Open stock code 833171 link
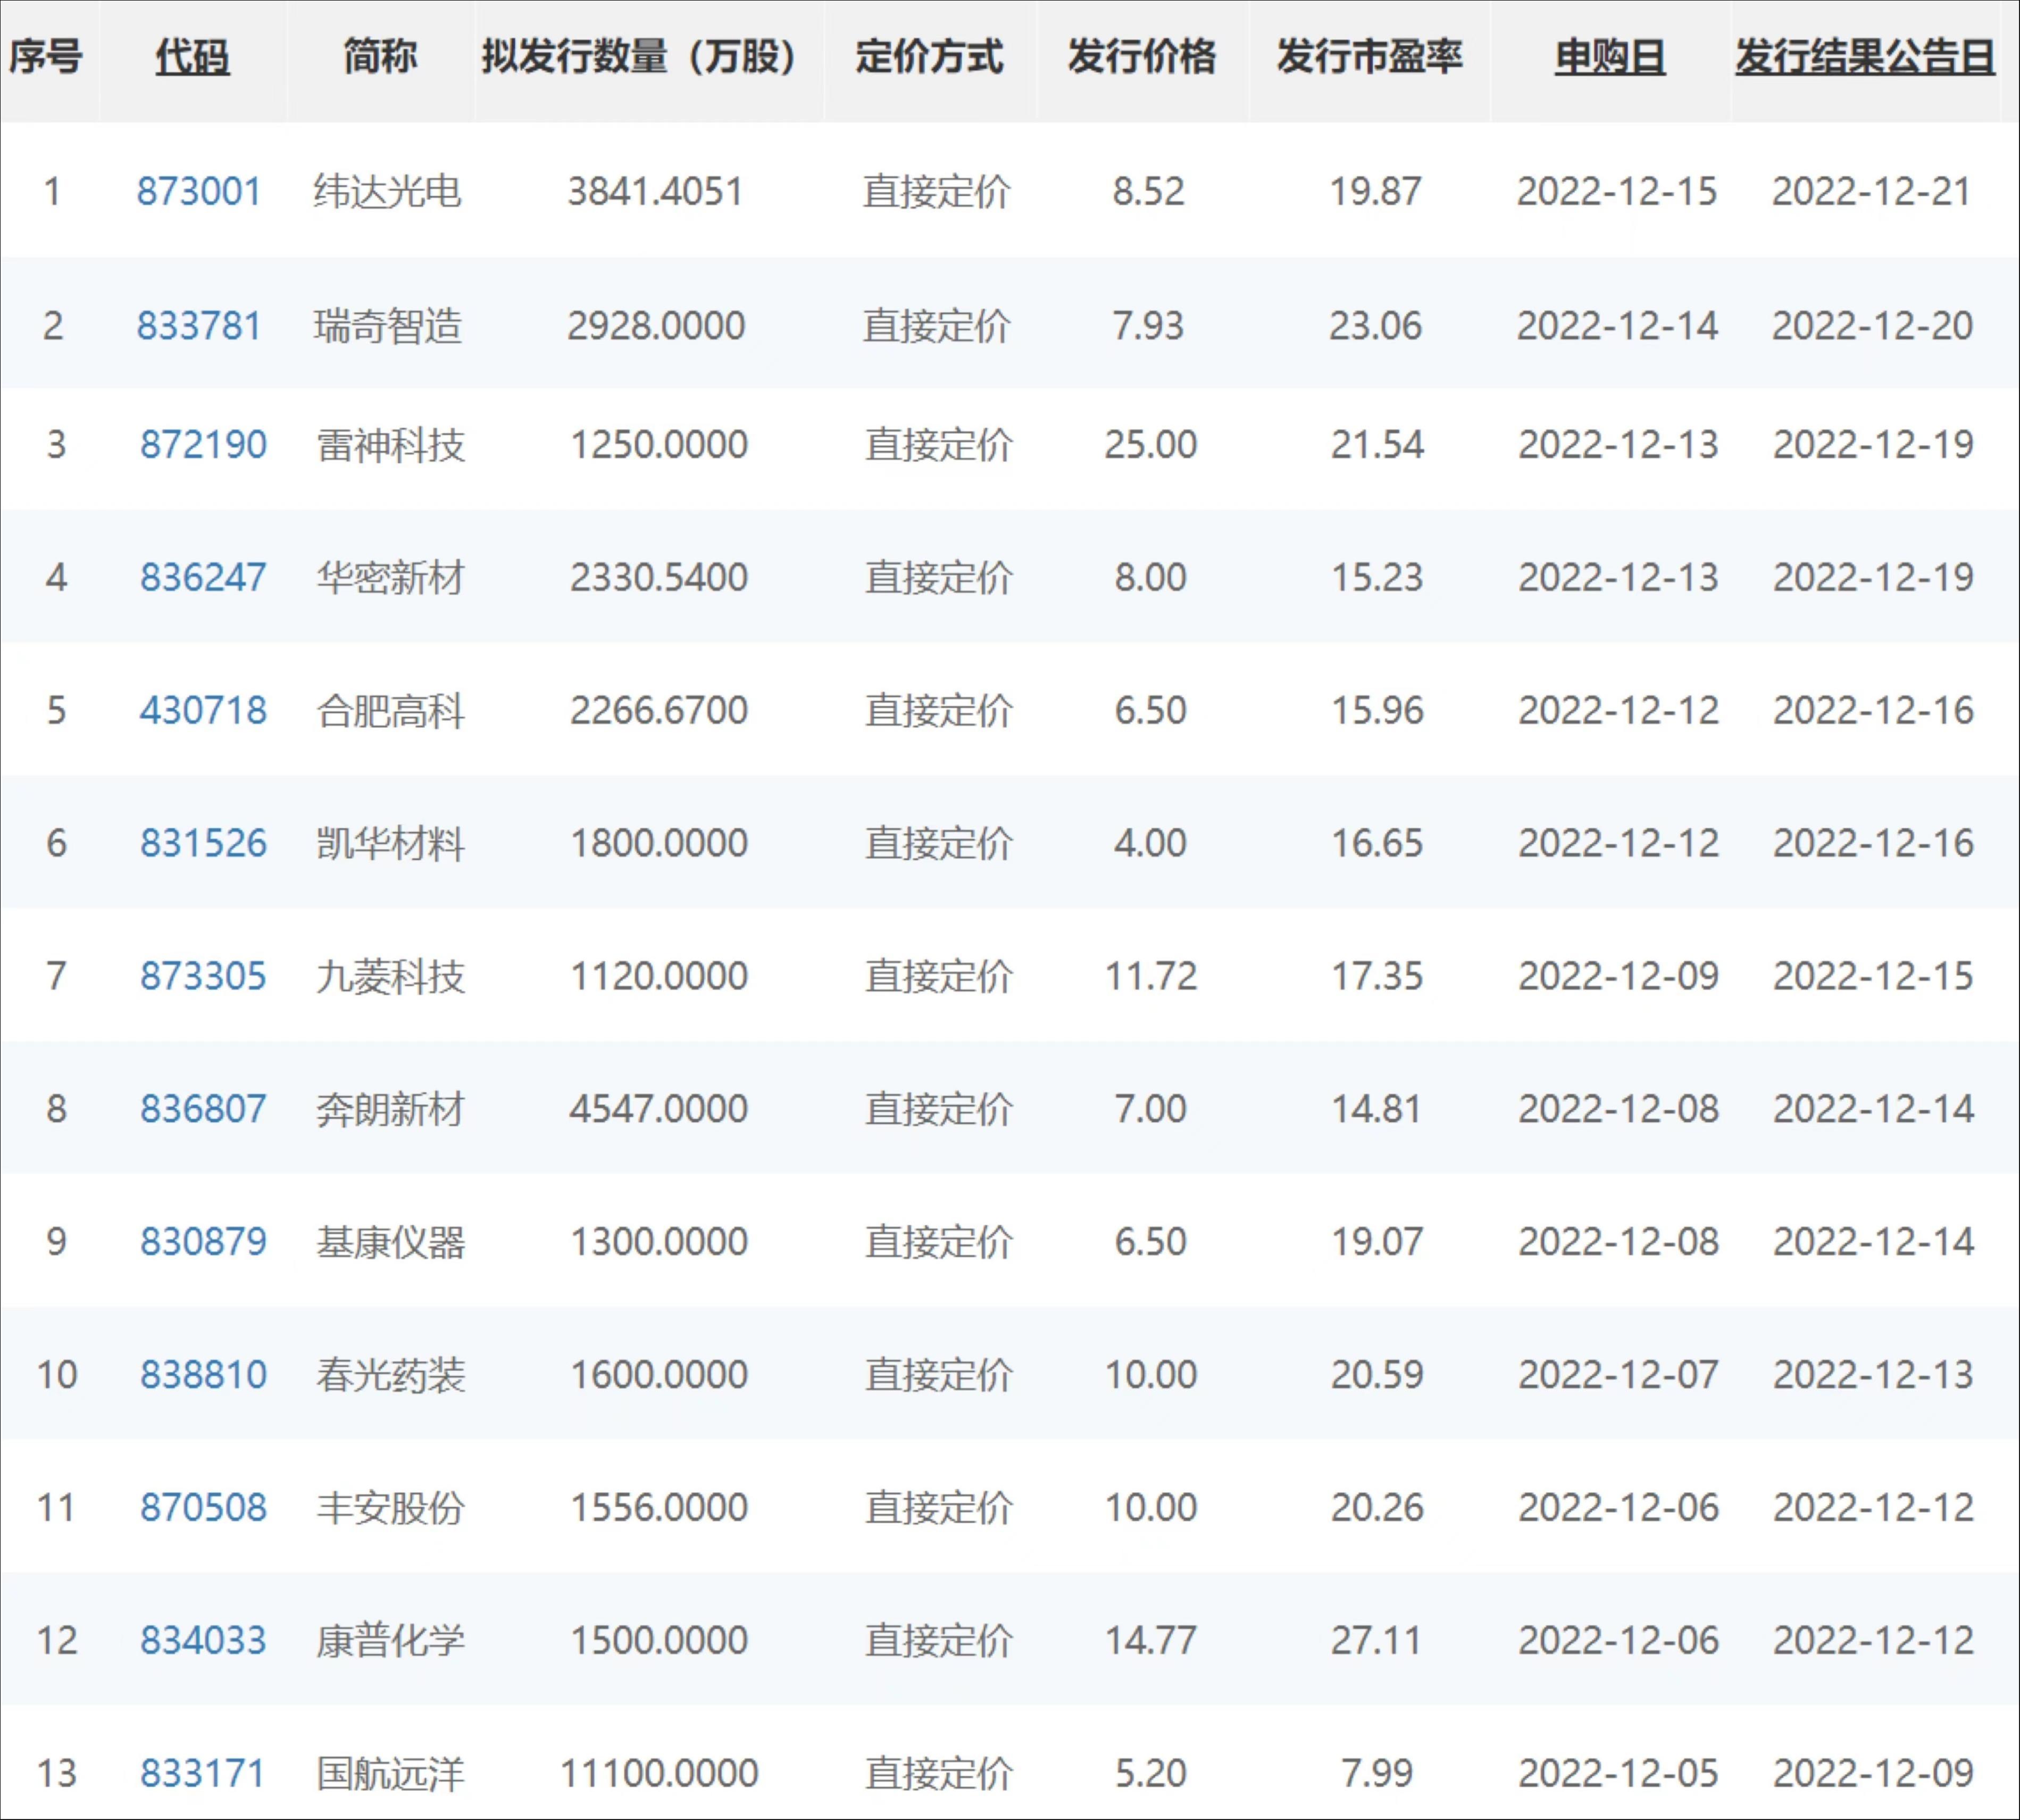 203,1773
